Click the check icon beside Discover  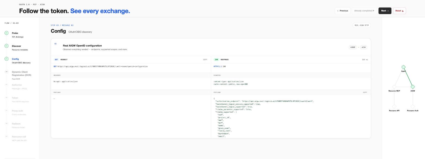[x=7, y=46]
